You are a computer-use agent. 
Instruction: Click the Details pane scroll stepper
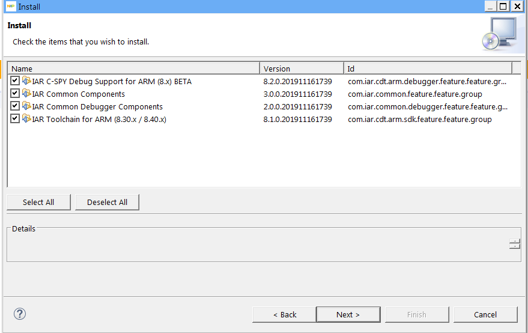pyautogui.click(x=515, y=244)
